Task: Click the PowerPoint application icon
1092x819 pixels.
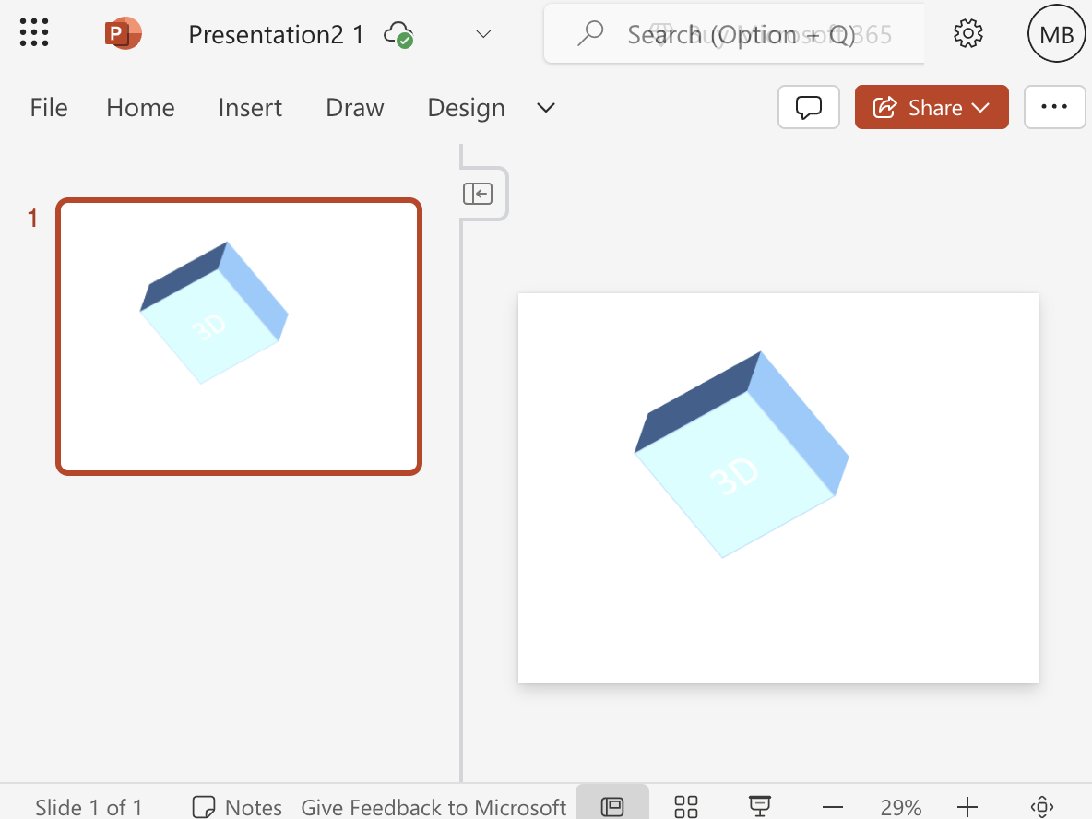Action: tap(123, 32)
